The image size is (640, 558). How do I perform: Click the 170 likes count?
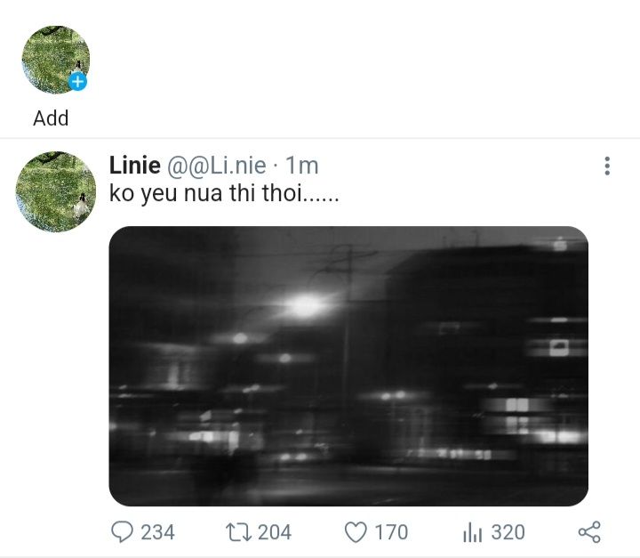(391, 532)
